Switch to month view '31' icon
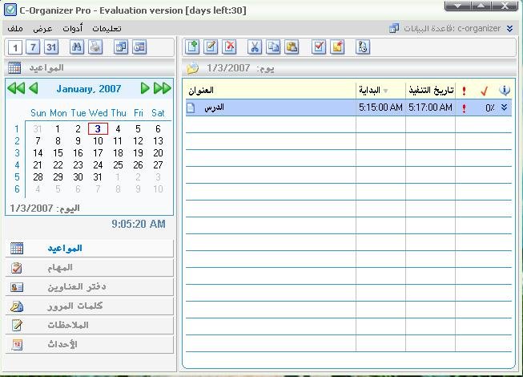Viewport: 523px width, 377px height. (x=52, y=48)
